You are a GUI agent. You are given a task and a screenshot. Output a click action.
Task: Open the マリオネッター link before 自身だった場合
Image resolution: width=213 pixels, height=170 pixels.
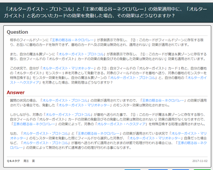tap(155, 138)
